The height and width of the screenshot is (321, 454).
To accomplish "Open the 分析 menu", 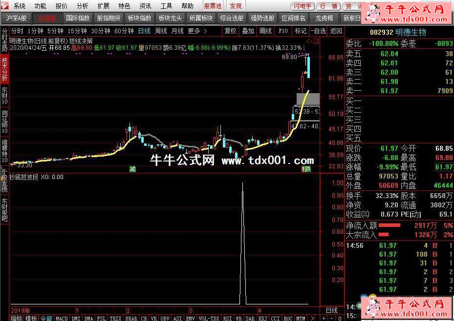I will pos(83,6).
